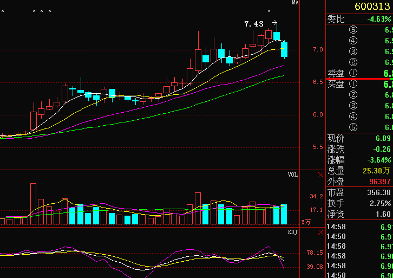Click the X万 volume unit label
Viewport: 393px width, 278px height.
306,222
